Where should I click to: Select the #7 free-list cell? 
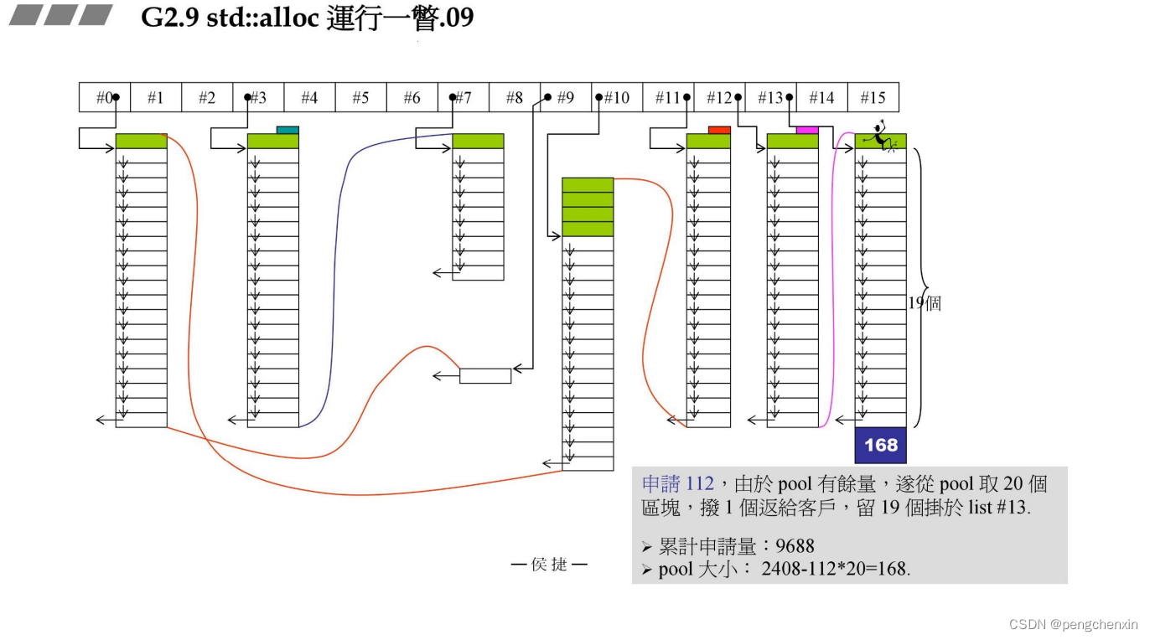(463, 97)
